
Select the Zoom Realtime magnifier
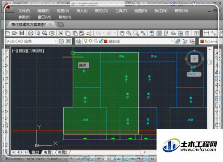[x=129, y=33]
